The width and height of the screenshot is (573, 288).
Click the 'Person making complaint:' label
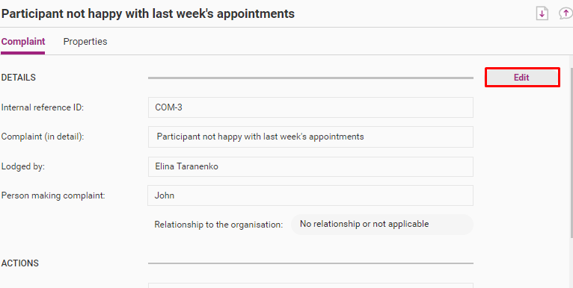(53, 195)
